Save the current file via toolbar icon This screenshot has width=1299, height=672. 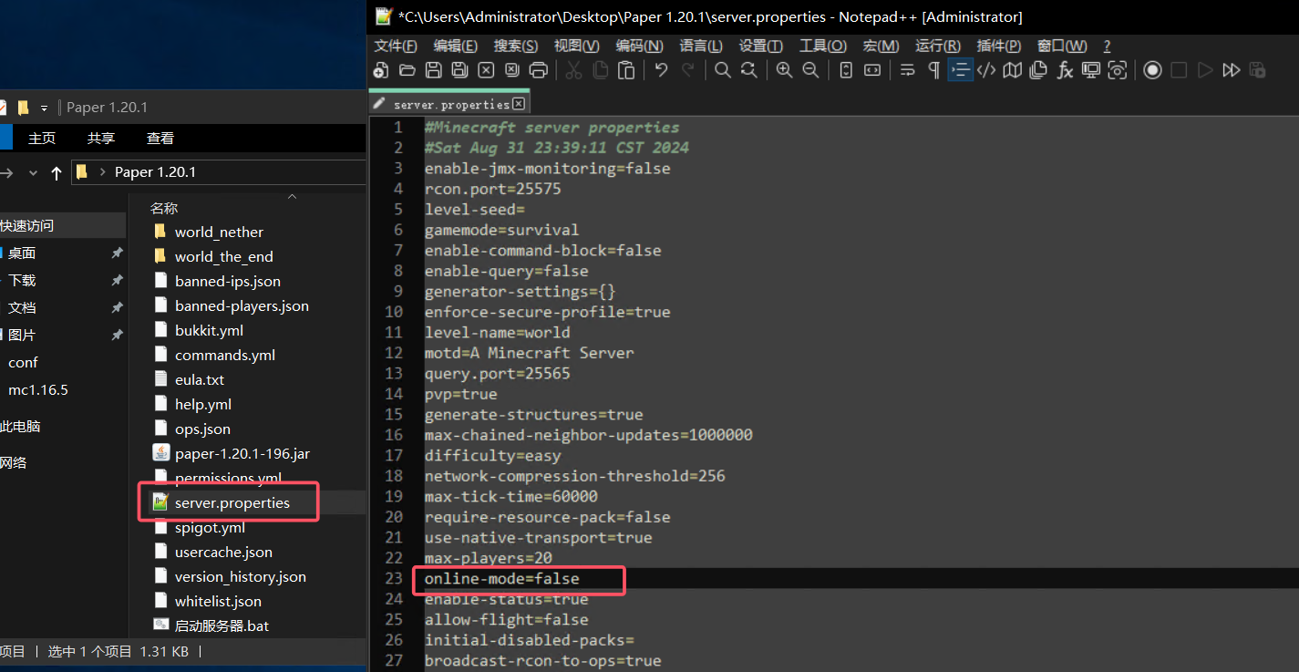click(434, 70)
